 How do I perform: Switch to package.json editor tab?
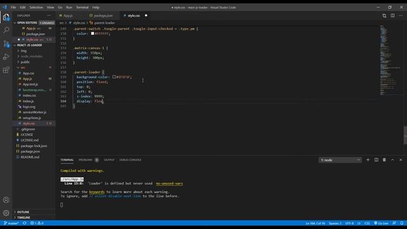click(x=103, y=15)
